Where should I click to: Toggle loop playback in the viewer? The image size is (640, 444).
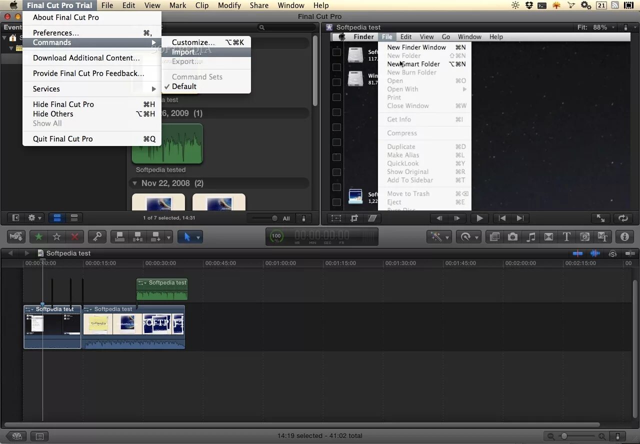click(623, 218)
